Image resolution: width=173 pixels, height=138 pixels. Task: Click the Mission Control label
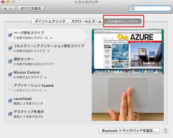[27, 72]
